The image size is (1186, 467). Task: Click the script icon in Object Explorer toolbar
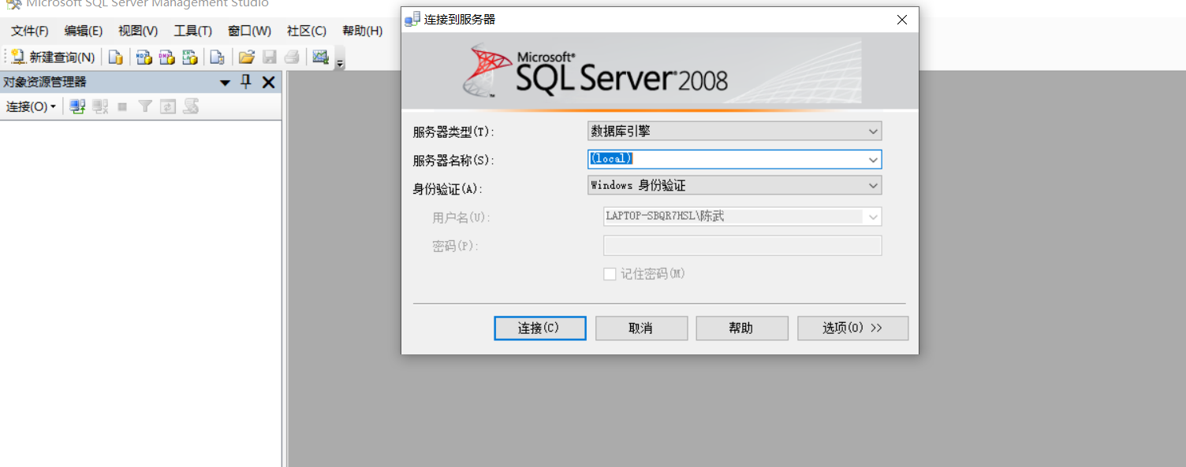[x=190, y=106]
